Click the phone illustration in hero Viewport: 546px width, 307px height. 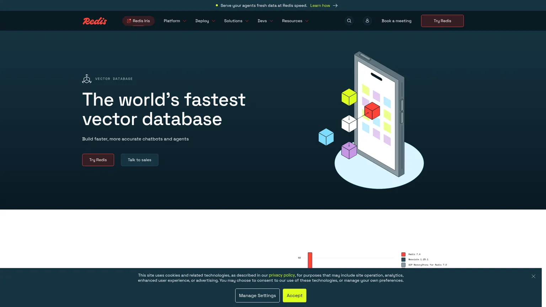tap(379, 114)
